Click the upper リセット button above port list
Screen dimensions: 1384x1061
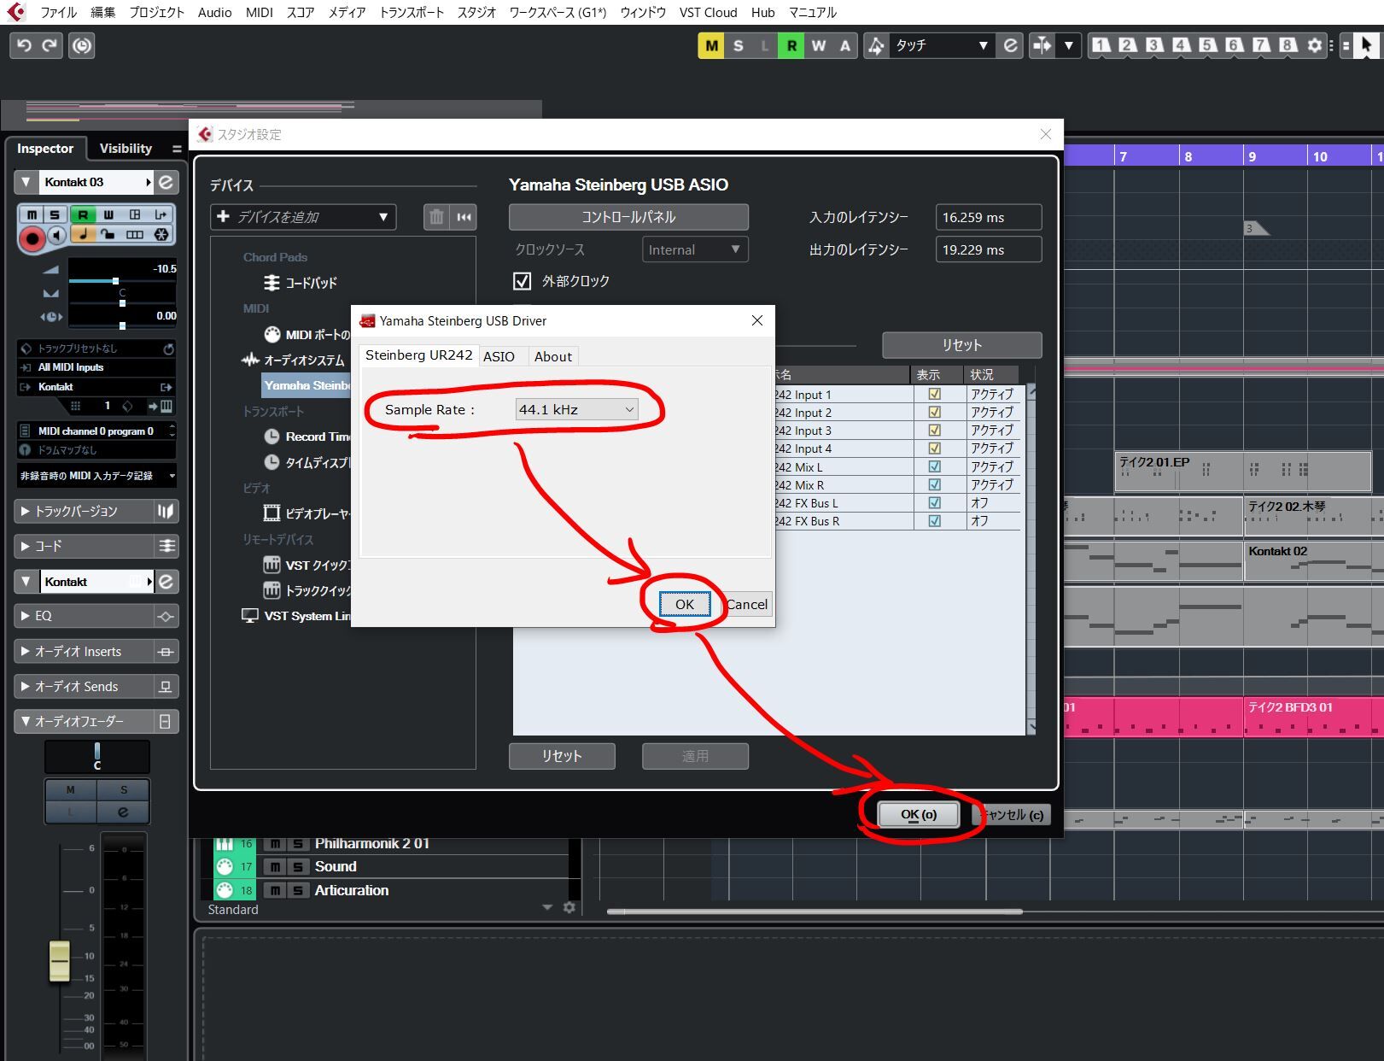pyautogui.click(x=962, y=345)
